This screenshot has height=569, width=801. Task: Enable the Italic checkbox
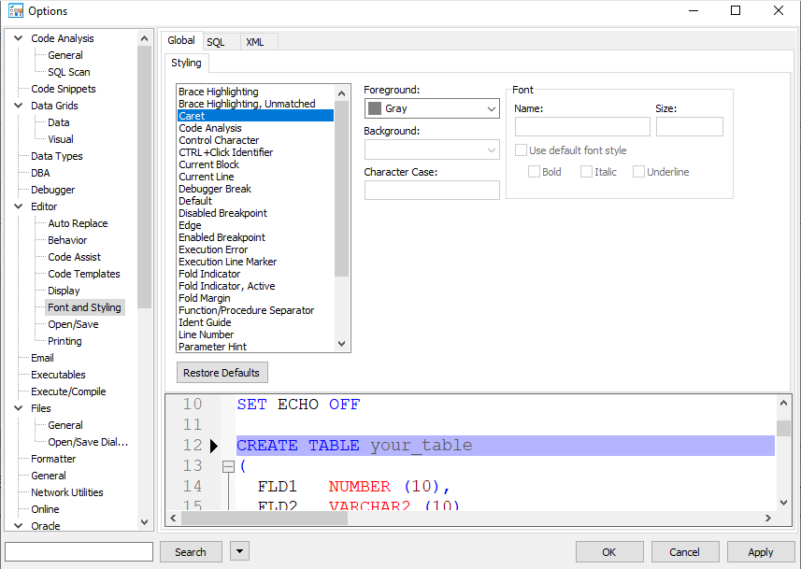click(x=586, y=172)
